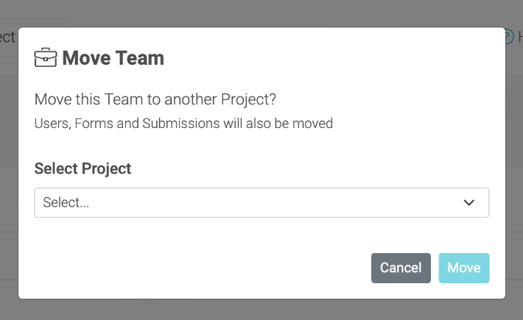Viewport: 523px width, 320px height.
Task: Click the partially visible letter next to help icon
Action: point(520,37)
